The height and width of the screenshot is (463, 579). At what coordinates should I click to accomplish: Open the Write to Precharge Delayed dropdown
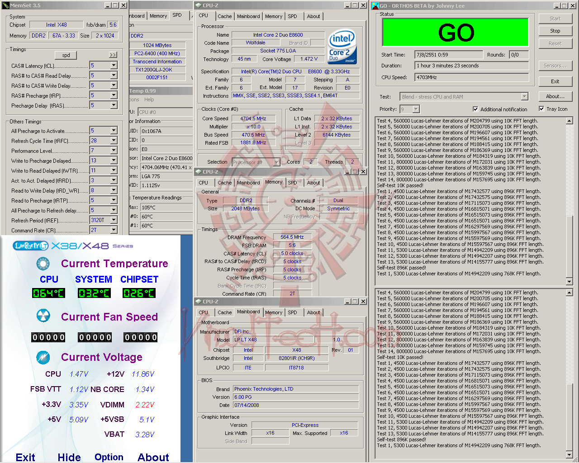point(114,161)
